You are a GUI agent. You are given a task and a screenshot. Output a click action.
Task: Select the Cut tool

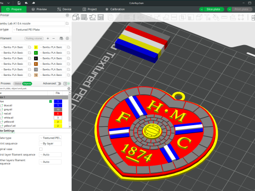(174, 18)
